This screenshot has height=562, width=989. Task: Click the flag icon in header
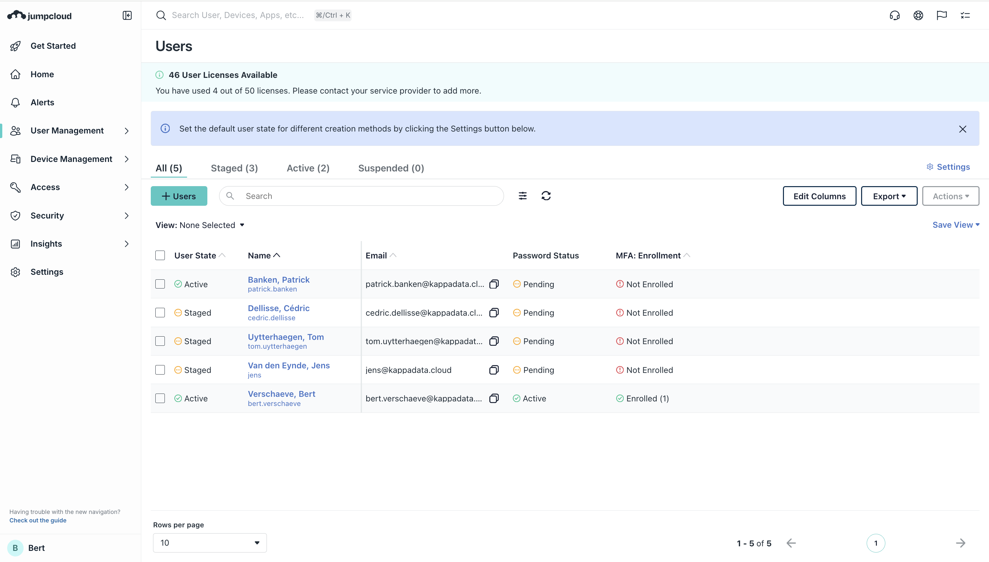coord(942,15)
